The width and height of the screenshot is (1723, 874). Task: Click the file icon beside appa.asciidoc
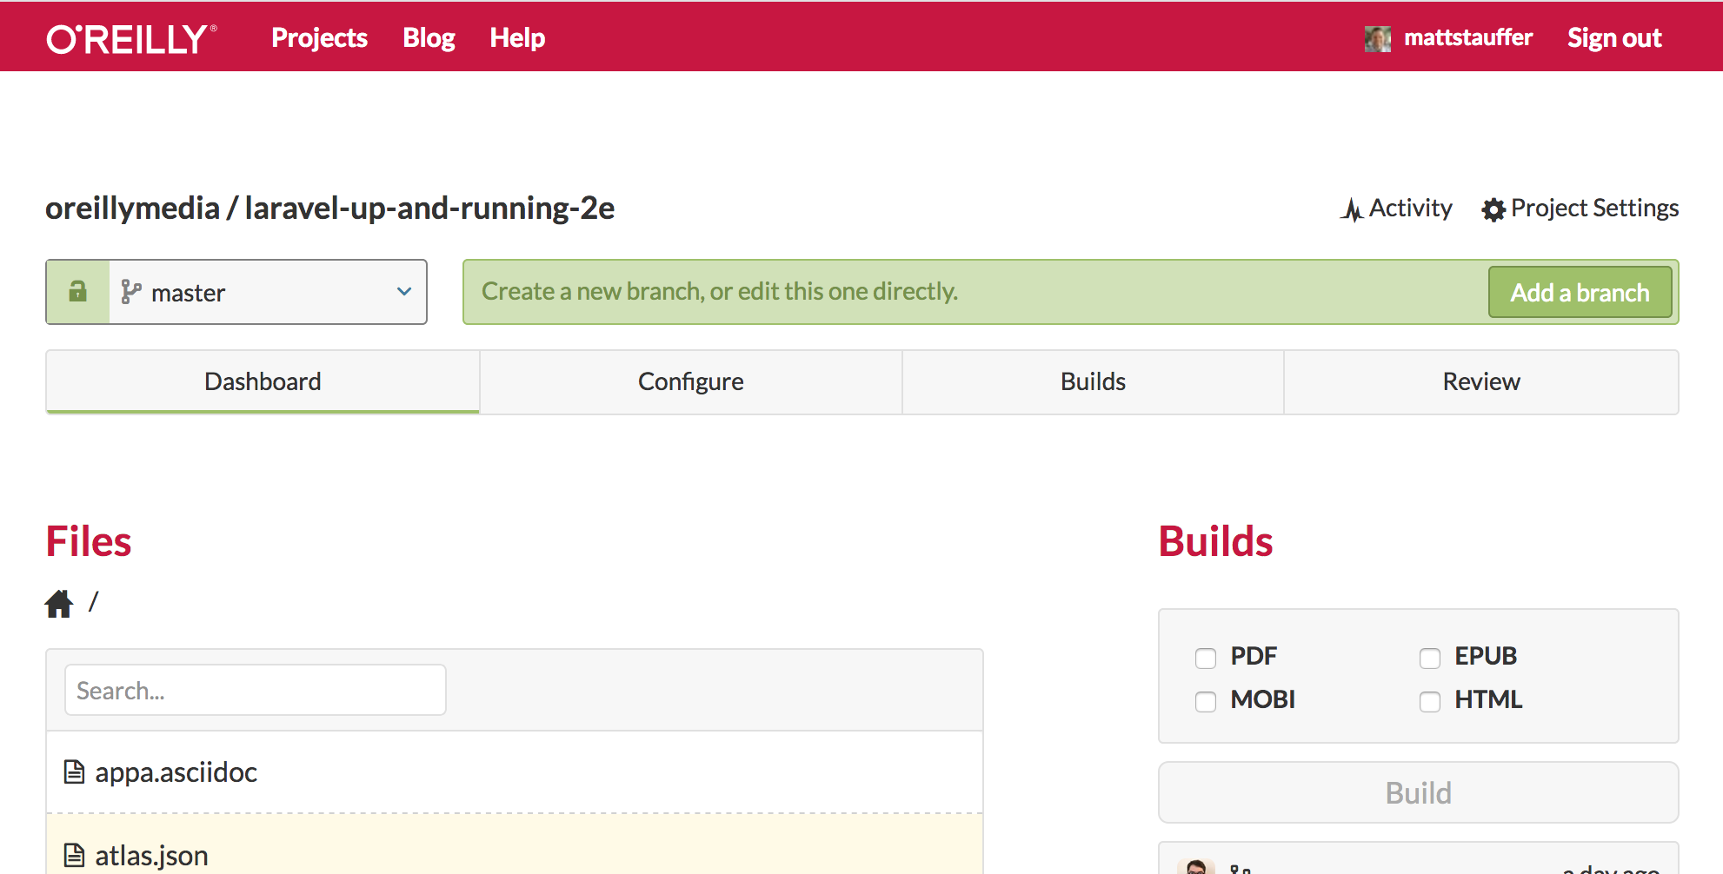pyautogui.click(x=75, y=771)
